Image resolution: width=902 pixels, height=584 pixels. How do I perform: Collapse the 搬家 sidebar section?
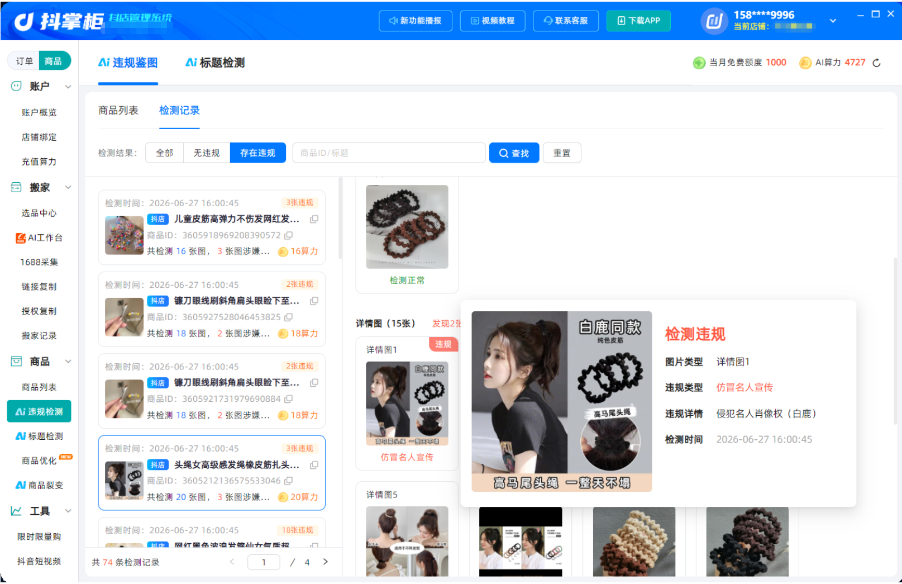[68, 187]
